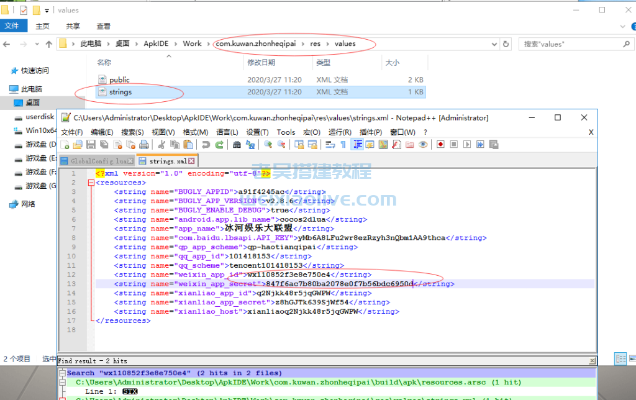This screenshot has height=400, width=636.
Task: Toggle the Show All Characters pilcrow icon
Action: point(343,145)
